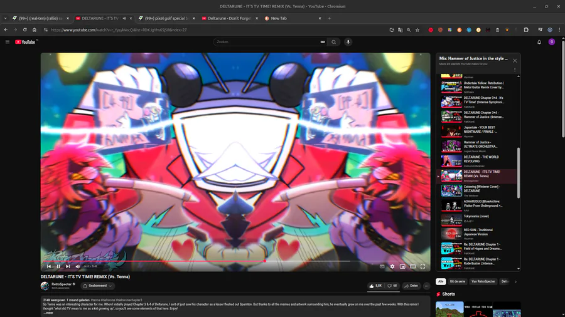Reload the page
The width and height of the screenshot is (565, 317).
tap(25, 30)
